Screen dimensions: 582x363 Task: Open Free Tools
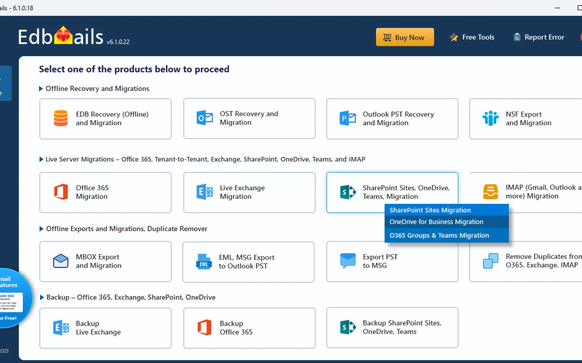472,37
